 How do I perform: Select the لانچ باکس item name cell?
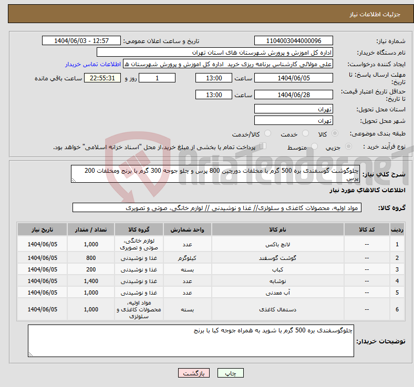click(x=278, y=244)
